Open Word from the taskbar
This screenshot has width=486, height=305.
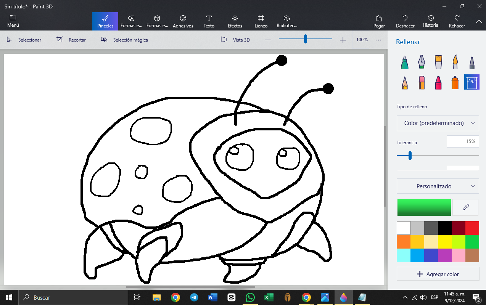tap(212, 297)
